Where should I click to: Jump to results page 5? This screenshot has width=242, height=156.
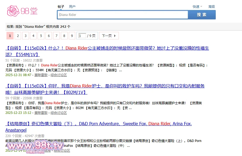[41, 36]
